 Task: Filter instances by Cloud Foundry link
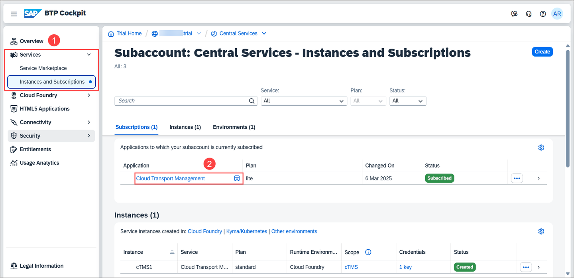tap(205, 231)
